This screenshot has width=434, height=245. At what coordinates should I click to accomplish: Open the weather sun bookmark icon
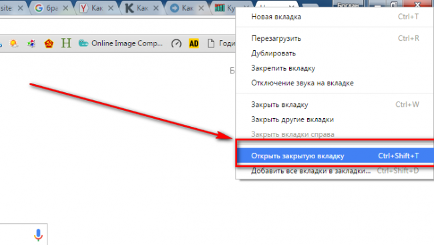[x=14, y=43]
